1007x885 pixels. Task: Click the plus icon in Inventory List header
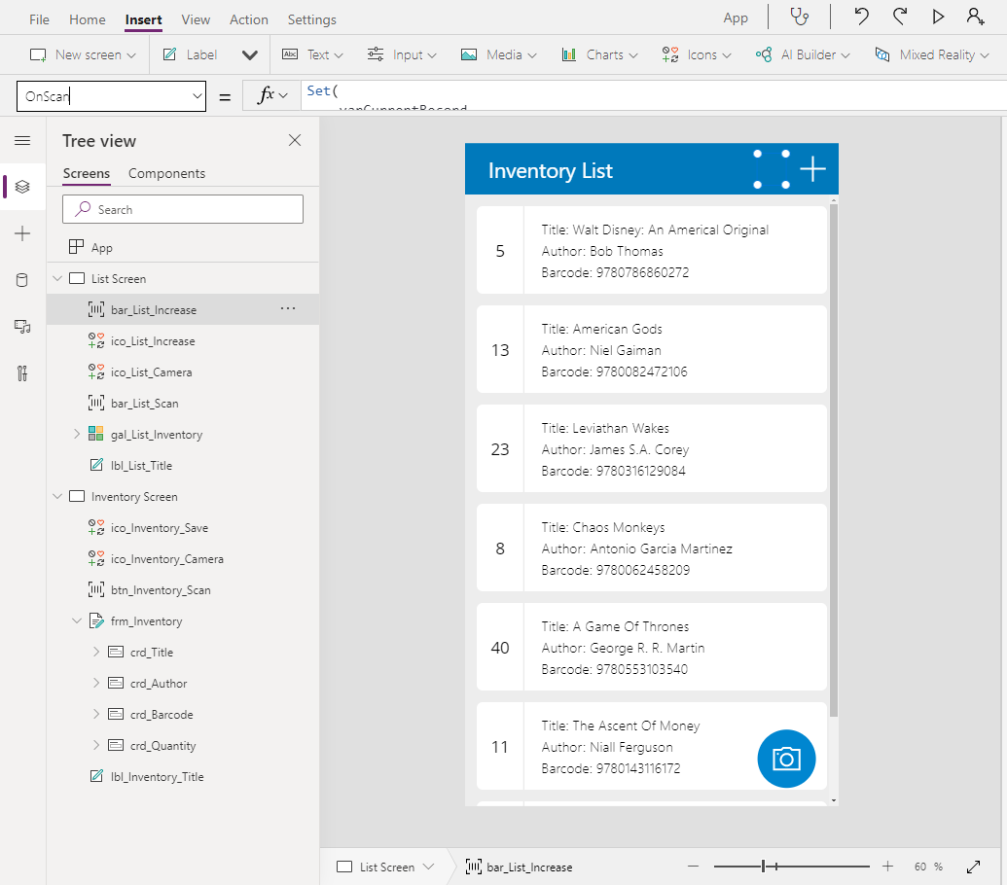point(812,169)
